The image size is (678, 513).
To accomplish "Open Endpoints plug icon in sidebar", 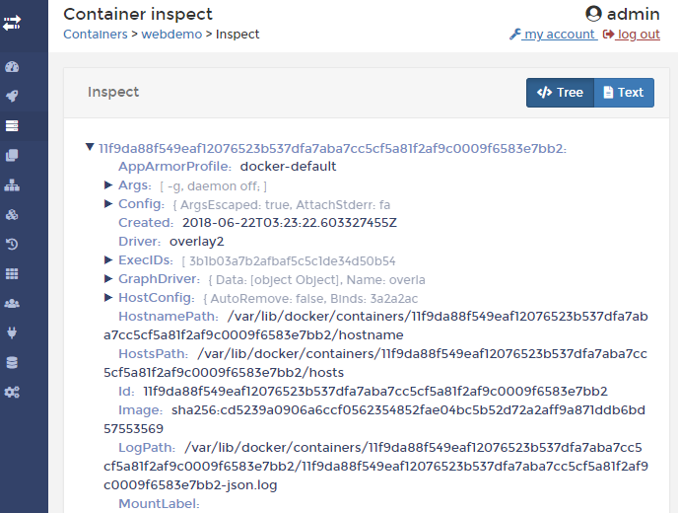I will [x=12, y=332].
